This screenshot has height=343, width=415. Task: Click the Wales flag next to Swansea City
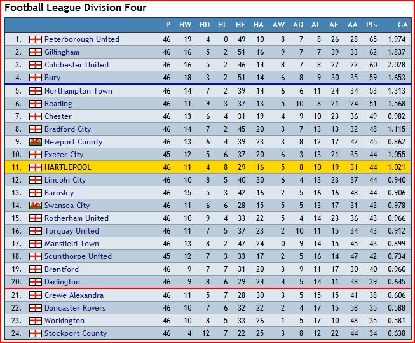coord(36,206)
